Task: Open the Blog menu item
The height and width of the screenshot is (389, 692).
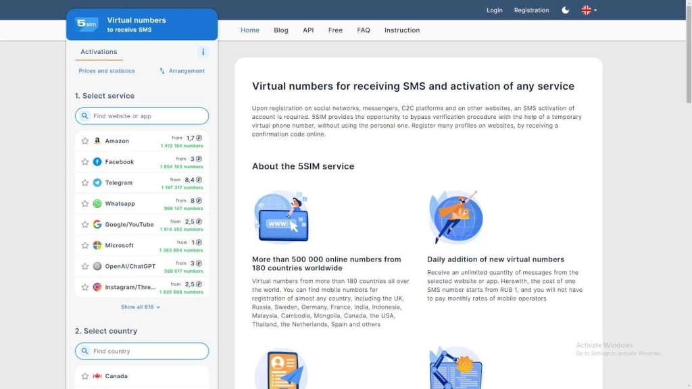Action: point(281,30)
